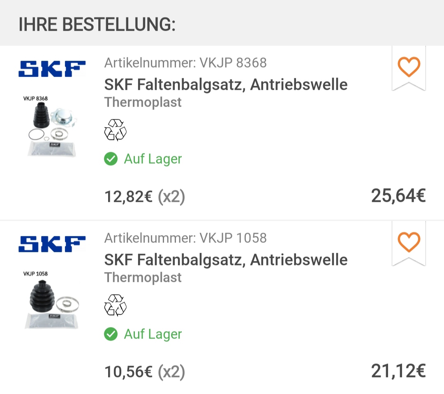444x394 pixels.
Task: Click the 25,64€ line total
Action: click(x=398, y=196)
